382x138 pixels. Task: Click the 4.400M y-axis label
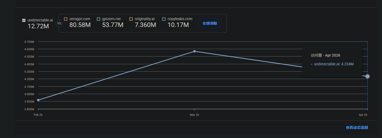(29, 64)
